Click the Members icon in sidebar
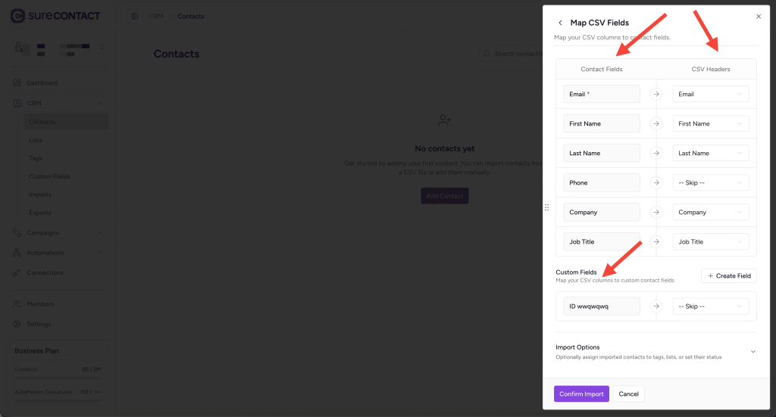 [17, 304]
